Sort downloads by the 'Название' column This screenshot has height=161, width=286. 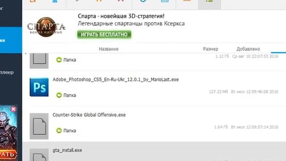coord(109,49)
